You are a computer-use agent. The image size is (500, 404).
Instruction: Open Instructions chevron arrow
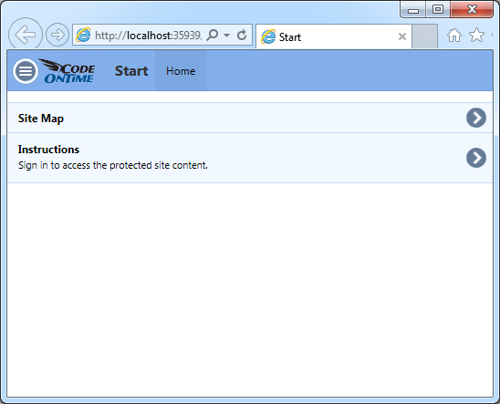pyautogui.click(x=476, y=158)
